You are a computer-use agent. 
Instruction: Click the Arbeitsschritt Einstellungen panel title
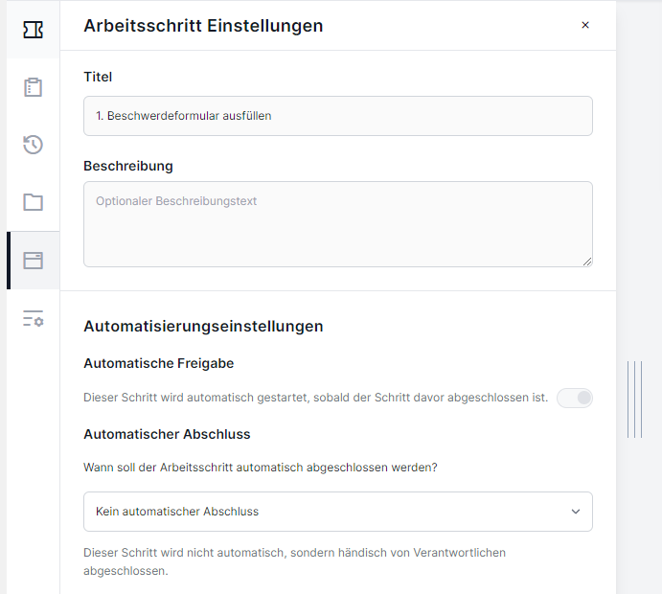(203, 26)
